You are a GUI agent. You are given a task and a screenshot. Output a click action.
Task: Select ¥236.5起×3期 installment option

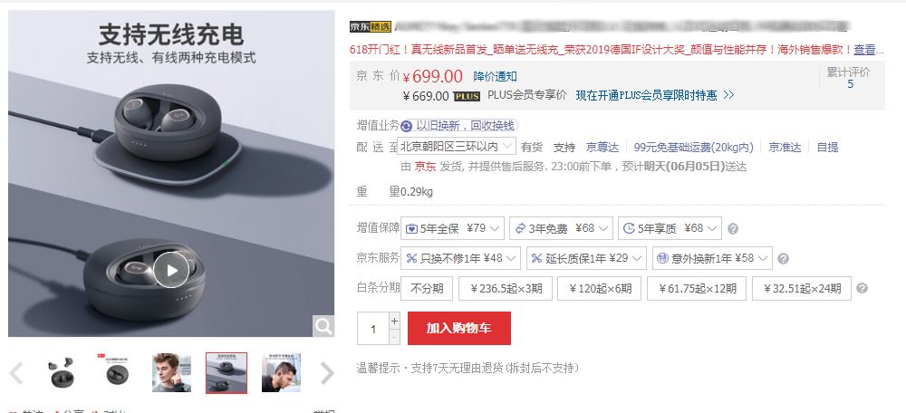point(505,288)
